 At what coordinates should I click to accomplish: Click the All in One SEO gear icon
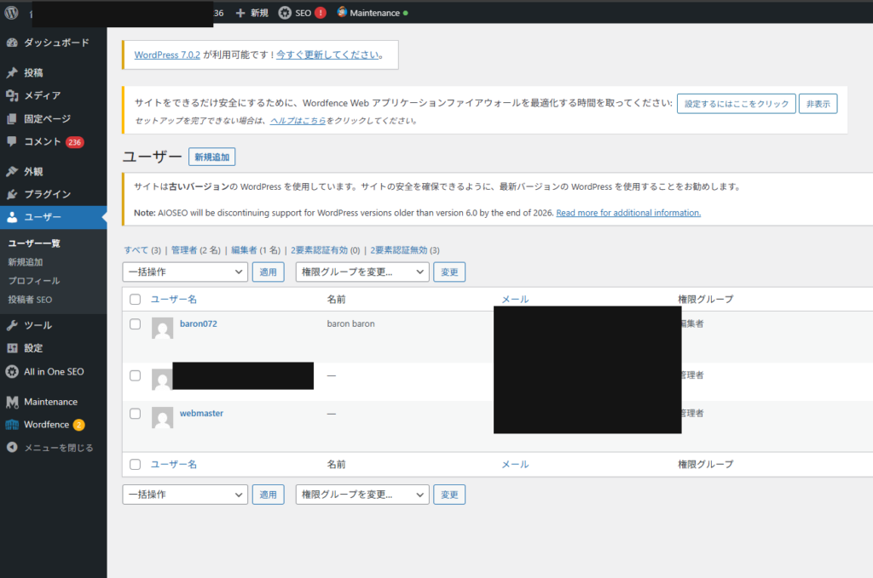click(x=12, y=372)
